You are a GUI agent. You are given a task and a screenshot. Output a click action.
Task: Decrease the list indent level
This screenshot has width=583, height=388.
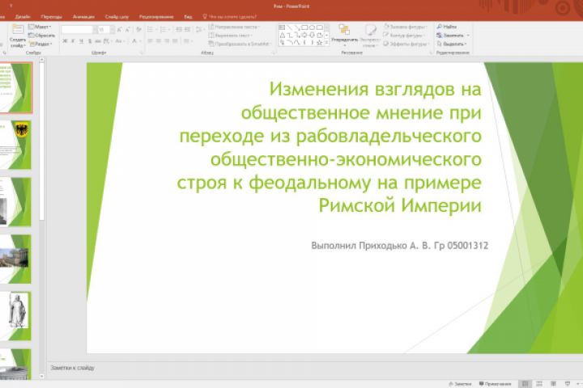tap(179, 30)
